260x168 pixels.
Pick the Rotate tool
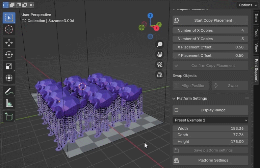coord(9,54)
